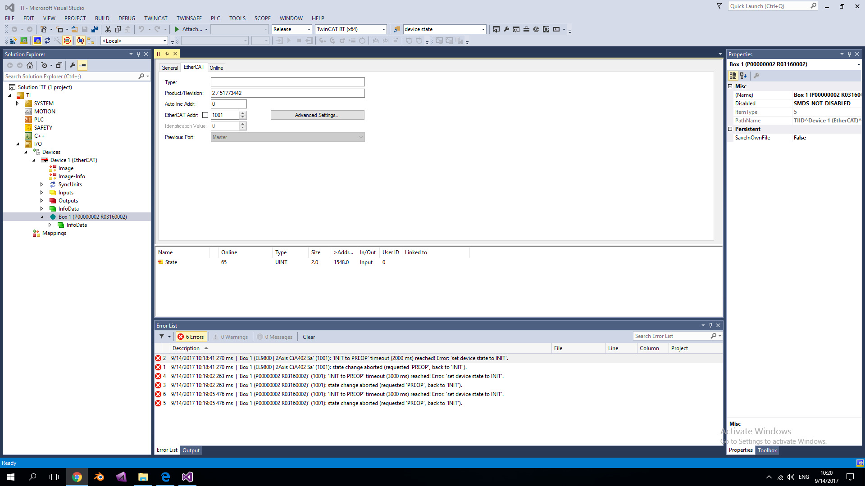Click the Cut scissors icon

[x=108, y=29]
